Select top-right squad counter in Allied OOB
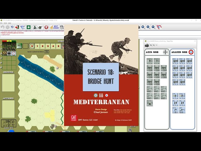Image resolution: width=201 pixels, height=151 pixels. (189, 61)
